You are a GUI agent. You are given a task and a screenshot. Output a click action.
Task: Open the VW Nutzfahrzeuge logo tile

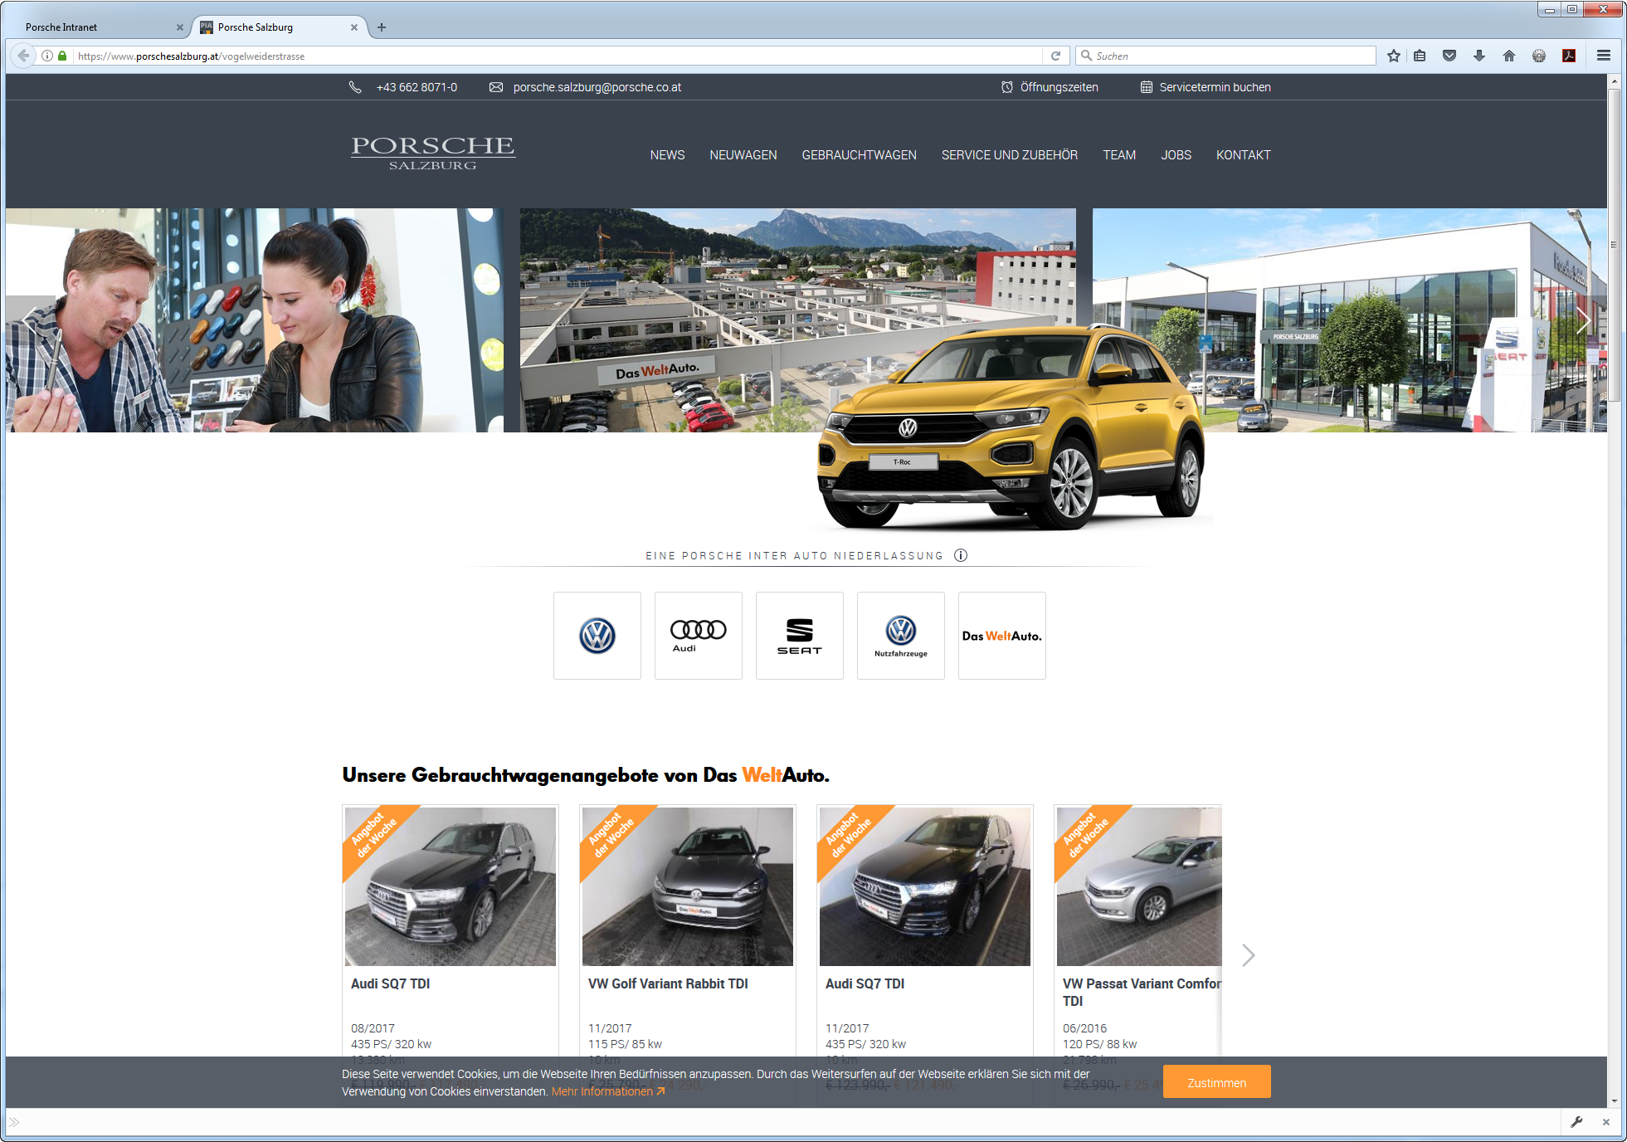click(900, 635)
